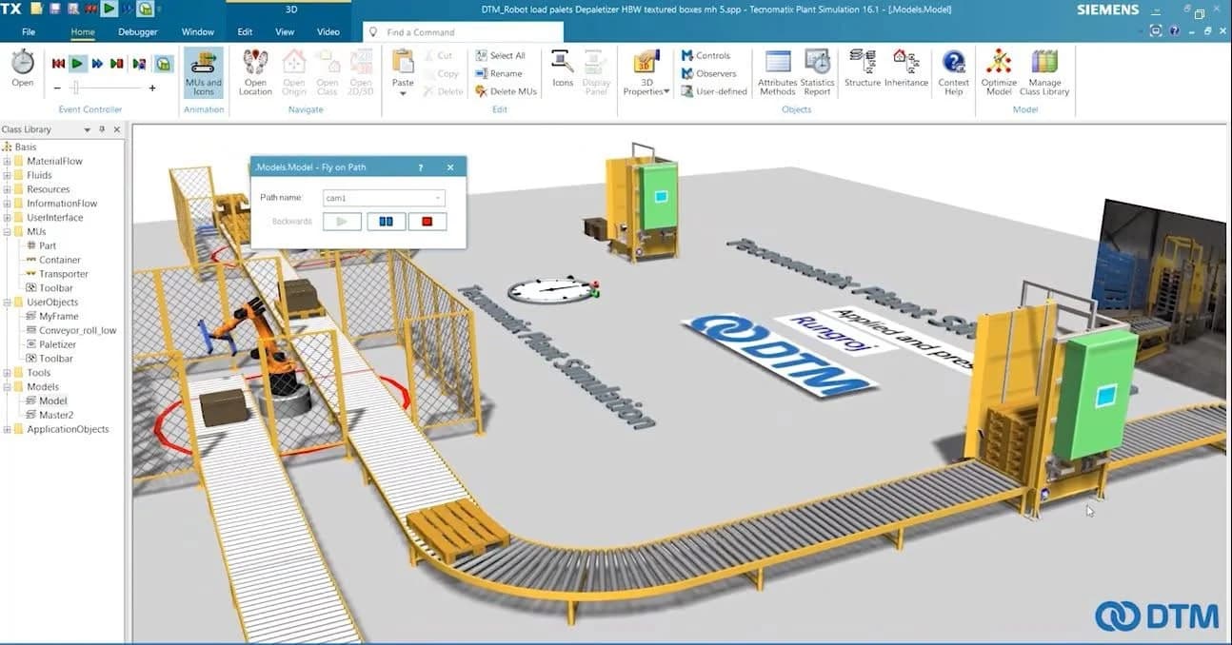This screenshot has height=645, width=1232.
Task: Collapse the UserObjects folder
Action: 7,303
